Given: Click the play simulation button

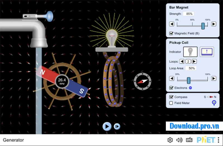Looking at the screenshot, I should [107, 126].
